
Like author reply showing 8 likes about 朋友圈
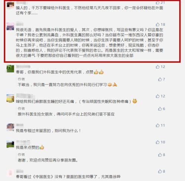pos(160,155)
